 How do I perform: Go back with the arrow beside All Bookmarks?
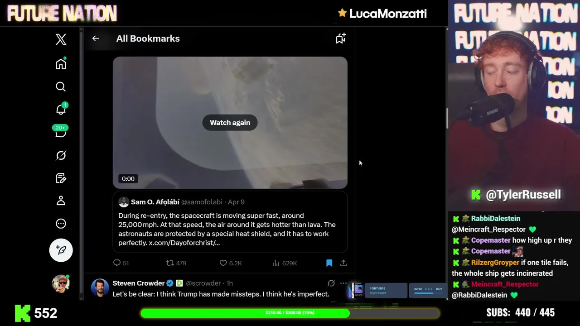96,38
